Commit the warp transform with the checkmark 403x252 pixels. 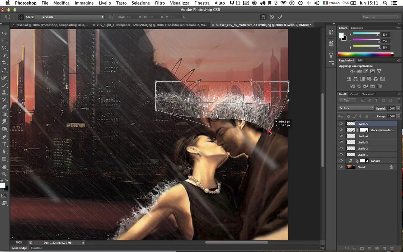click(280, 17)
